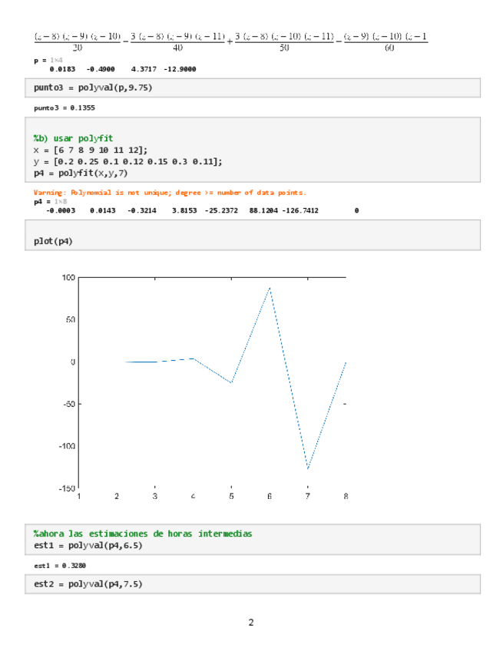The height and width of the screenshot is (651, 503).
Task: Click the y-axis tick label 100
Action: [69, 277]
